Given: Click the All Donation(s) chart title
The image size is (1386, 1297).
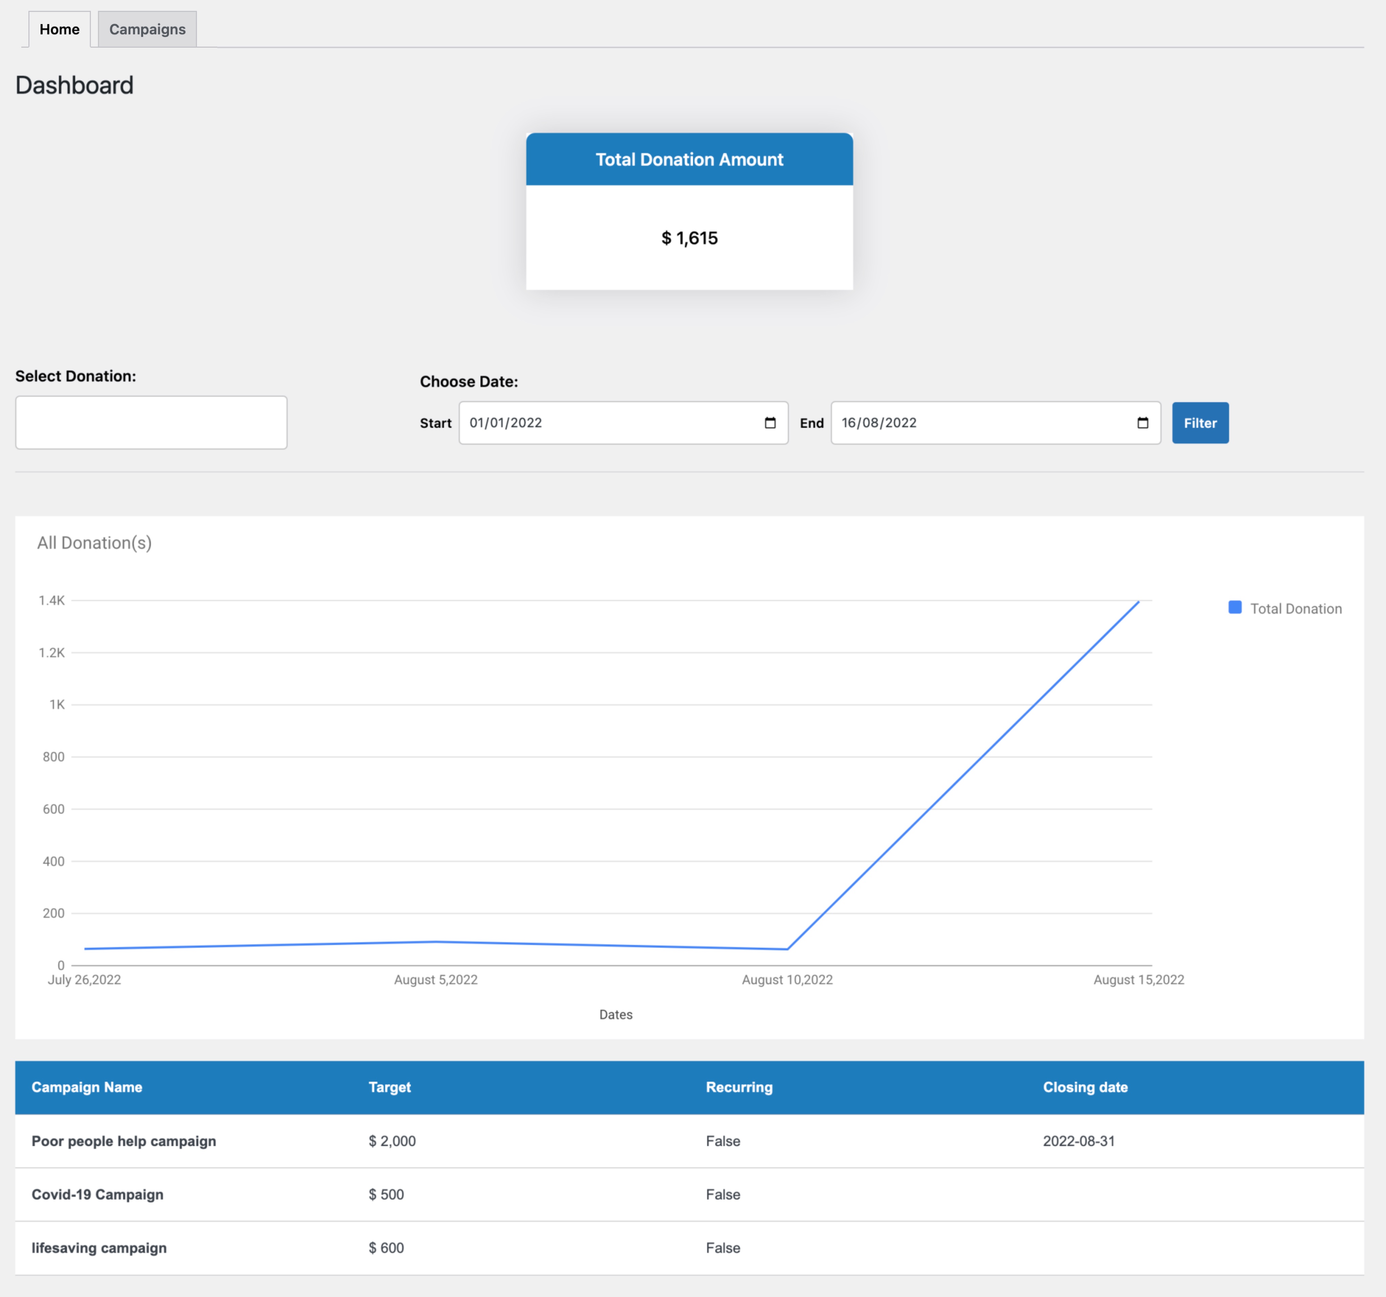Looking at the screenshot, I should [95, 543].
